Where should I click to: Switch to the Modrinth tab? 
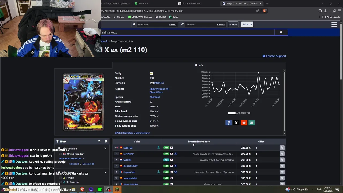tap(154, 3)
